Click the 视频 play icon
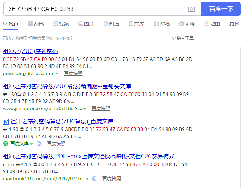This screenshot has height=188, width=244. click(x=56, y=24)
